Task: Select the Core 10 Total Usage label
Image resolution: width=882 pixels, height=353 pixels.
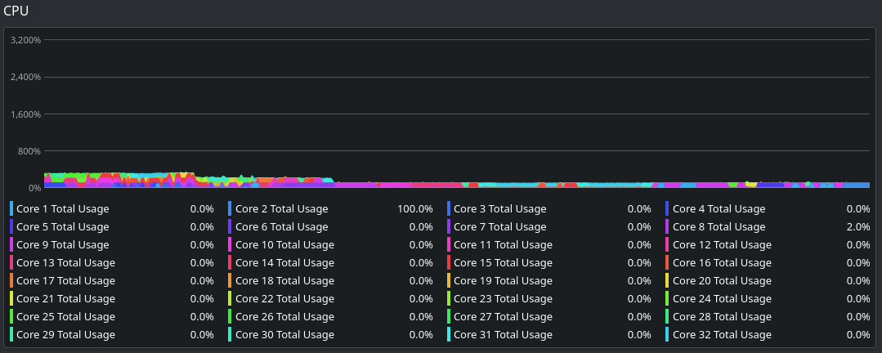Action: point(284,244)
